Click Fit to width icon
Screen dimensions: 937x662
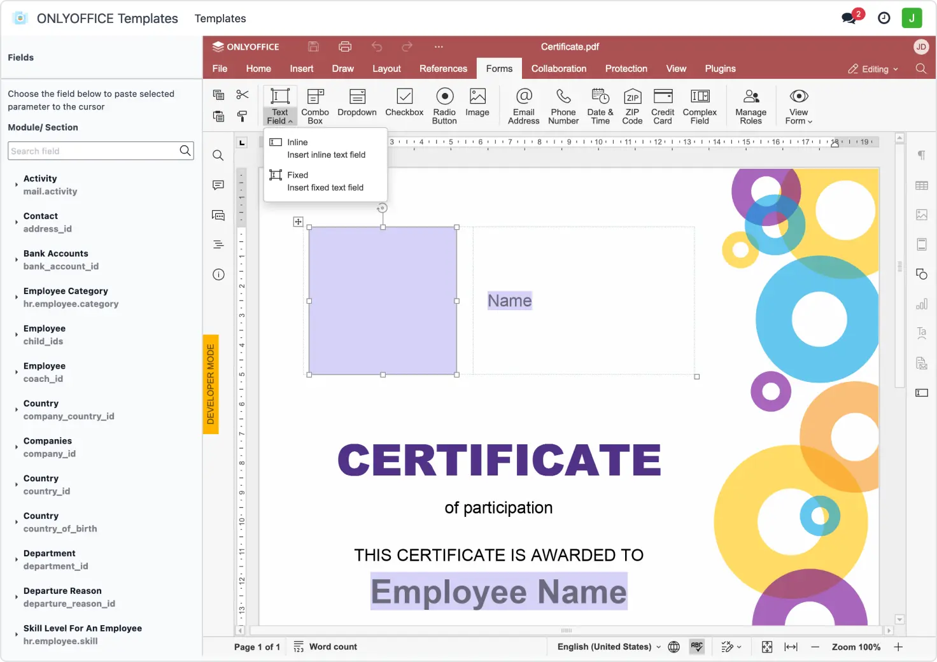[791, 647]
